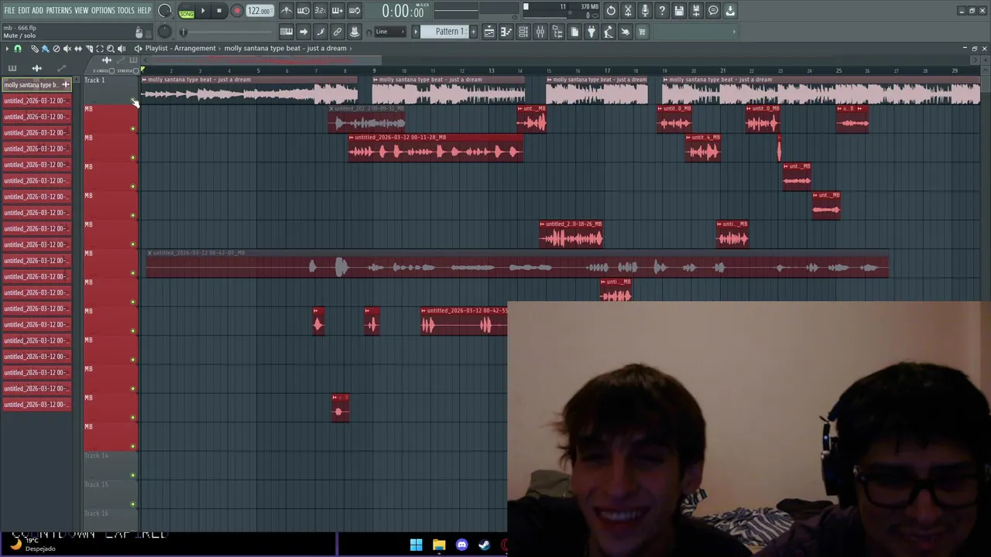Open the EDIT menu
This screenshot has height=557, width=991.
pos(24,11)
